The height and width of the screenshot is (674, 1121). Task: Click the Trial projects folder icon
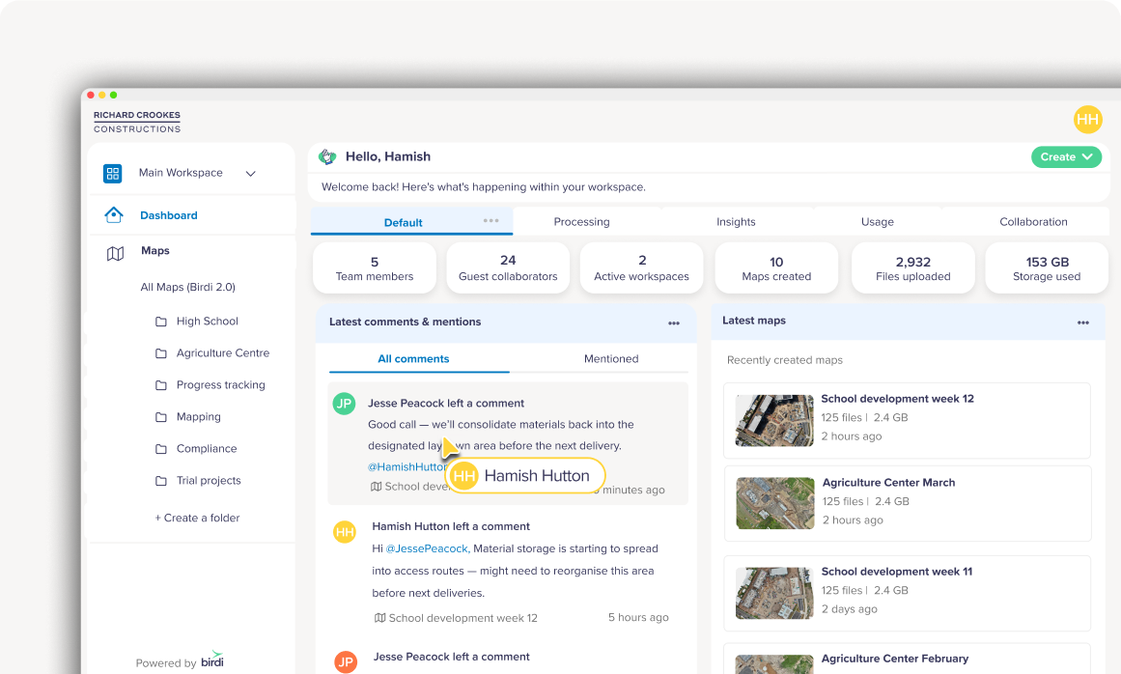pyautogui.click(x=161, y=481)
